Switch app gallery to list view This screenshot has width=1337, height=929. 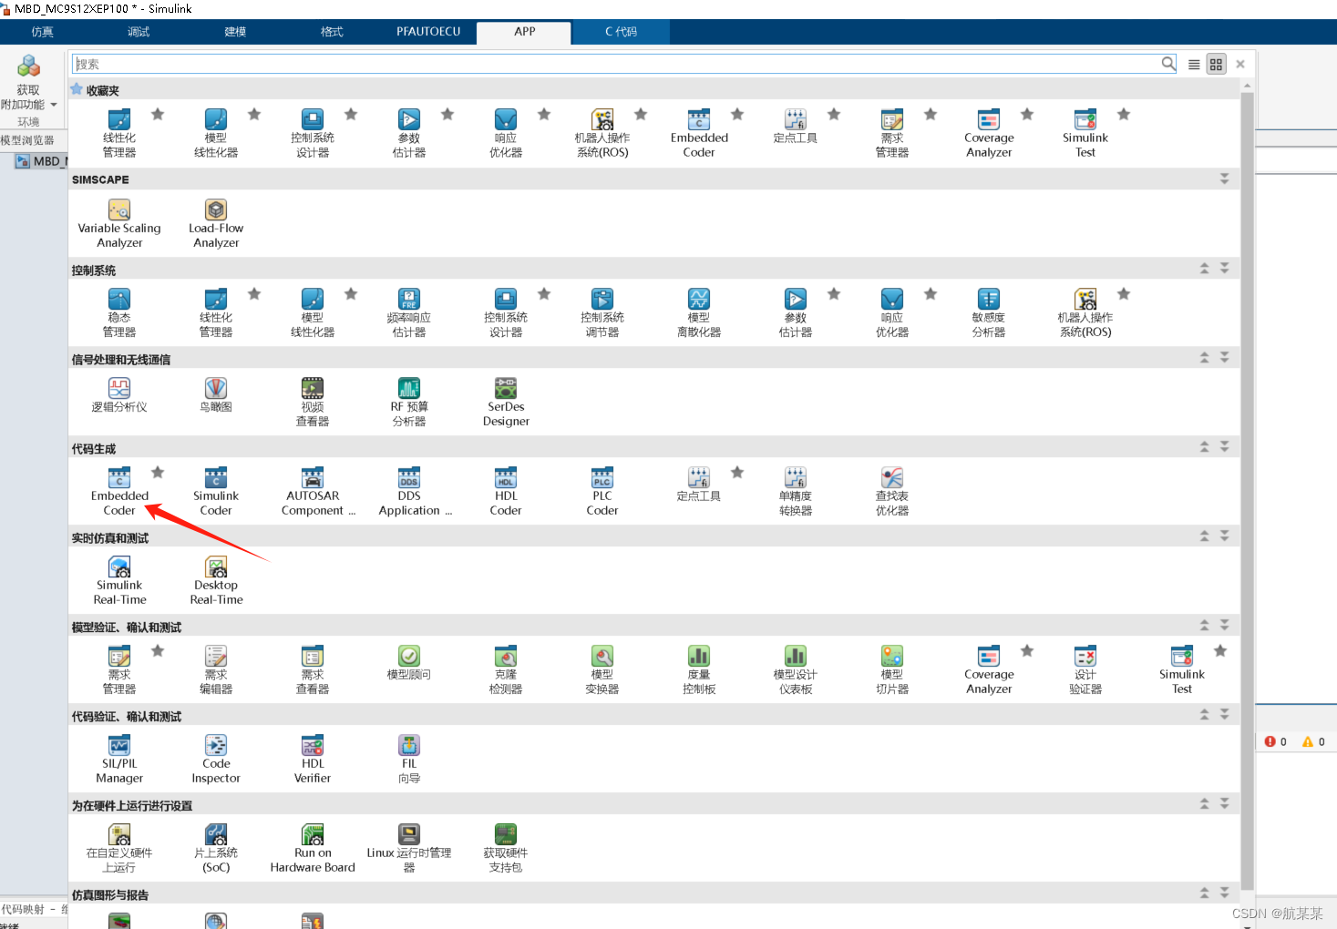click(1194, 65)
